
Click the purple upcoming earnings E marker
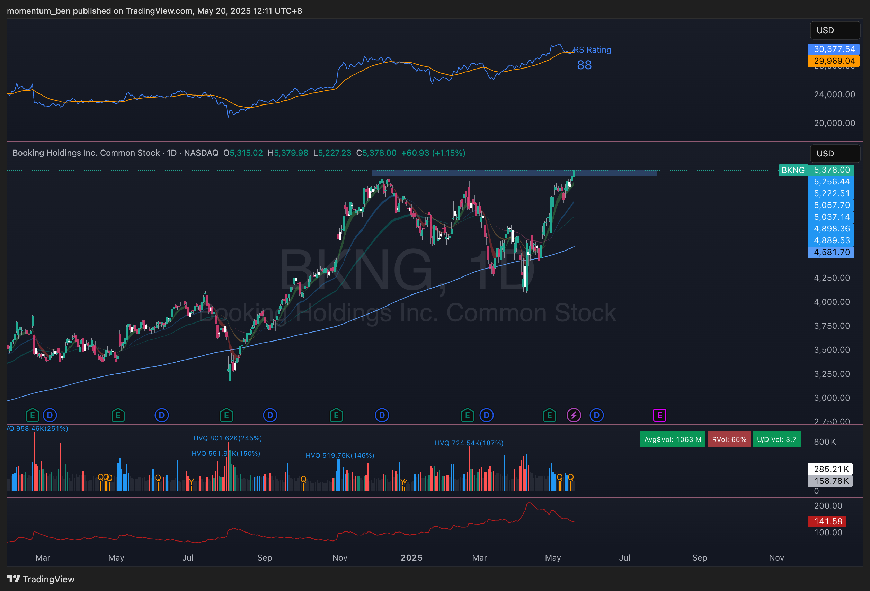(660, 415)
